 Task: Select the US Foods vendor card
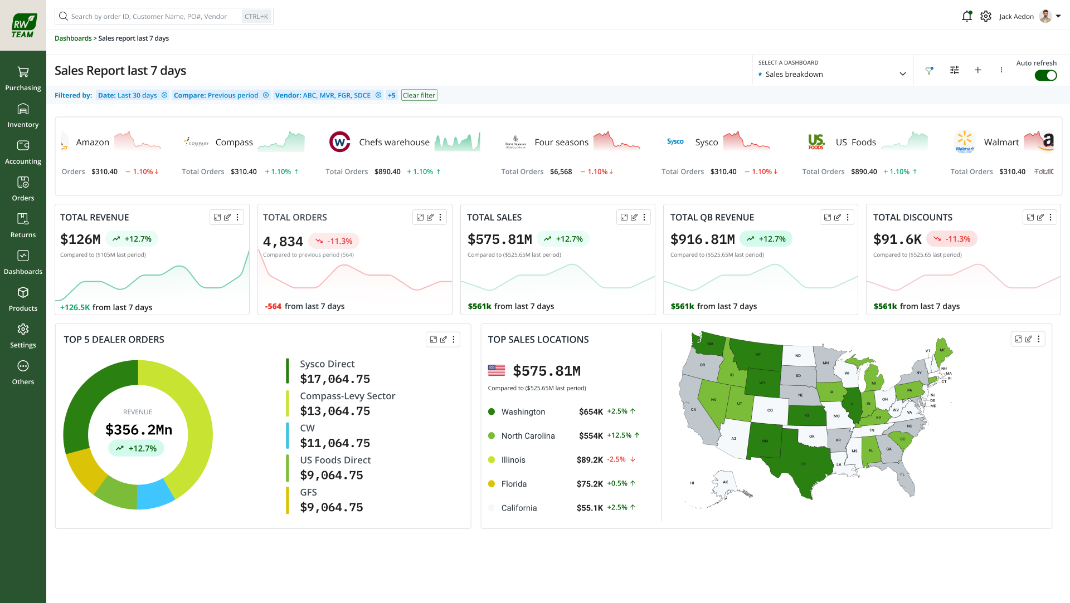tap(865, 154)
